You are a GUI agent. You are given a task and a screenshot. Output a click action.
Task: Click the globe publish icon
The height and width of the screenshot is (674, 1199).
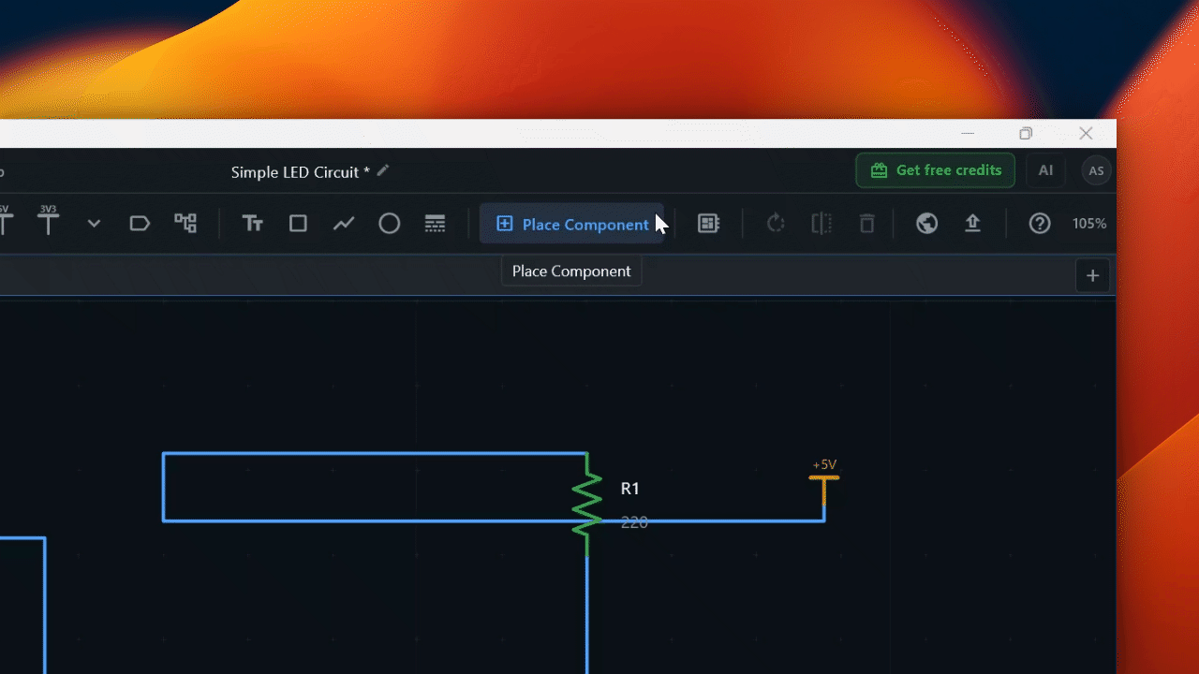pos(927,224)
